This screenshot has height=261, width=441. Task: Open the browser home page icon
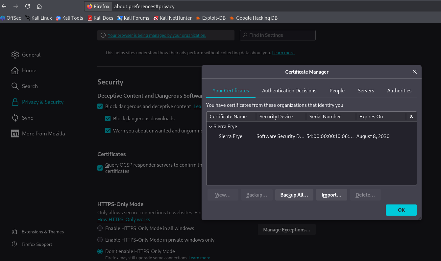pyautogui.click(x=39, y=6)
